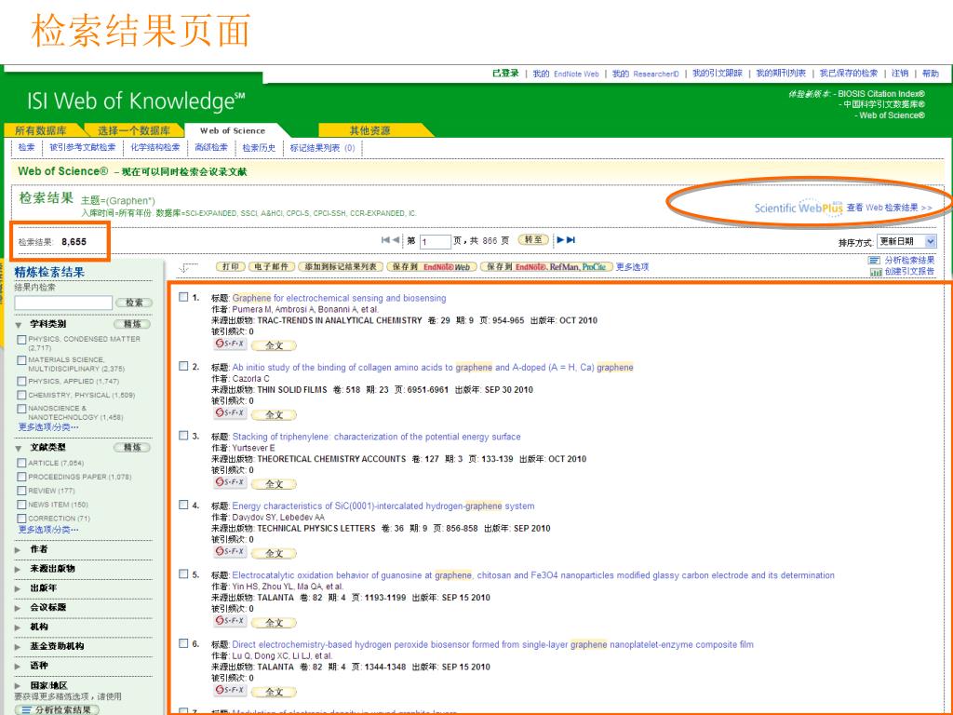The width and height of the screenshot is (953, 715).
Task: Click the 全文 button for record 1
Action: pos(275,345)
